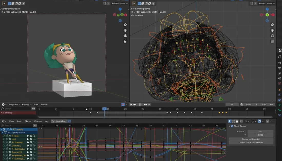Jump to the timeline end frame
This screenshot has width=282, height=161.
[x=149, y=105]
